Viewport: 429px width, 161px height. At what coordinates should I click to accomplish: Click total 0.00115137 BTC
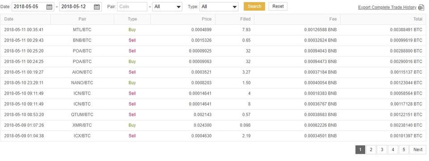pyautogui.click(x=406, y=72)
